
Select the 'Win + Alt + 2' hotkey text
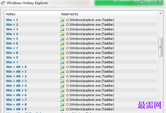(16, 76)
